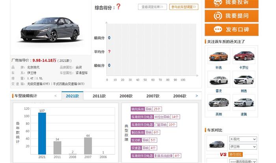The width and height of the screenshot is (276, 163).
Task: Open 参与此车型调查 participate survey link
Action: (x=184, y=7)
